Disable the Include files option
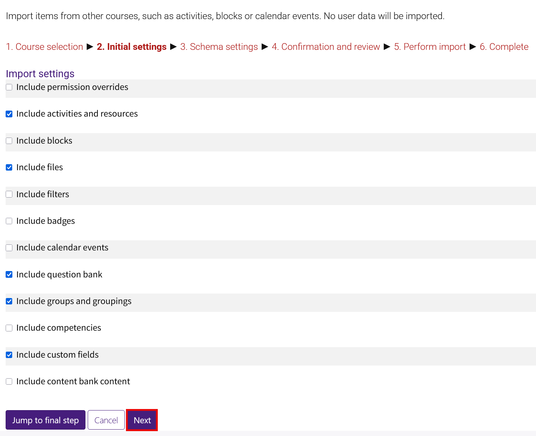 9,168
